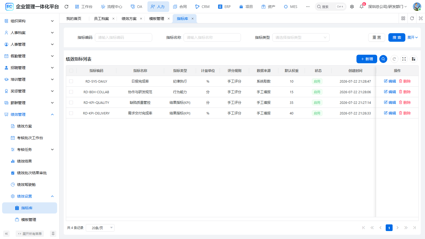
Task: Switch to the 模板管理 tab
Action: click(157, 19)
